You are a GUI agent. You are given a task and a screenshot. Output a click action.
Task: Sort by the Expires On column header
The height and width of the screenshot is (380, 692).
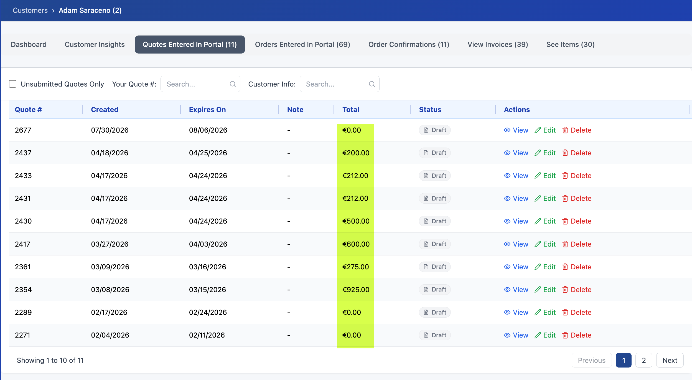(207, 110)
